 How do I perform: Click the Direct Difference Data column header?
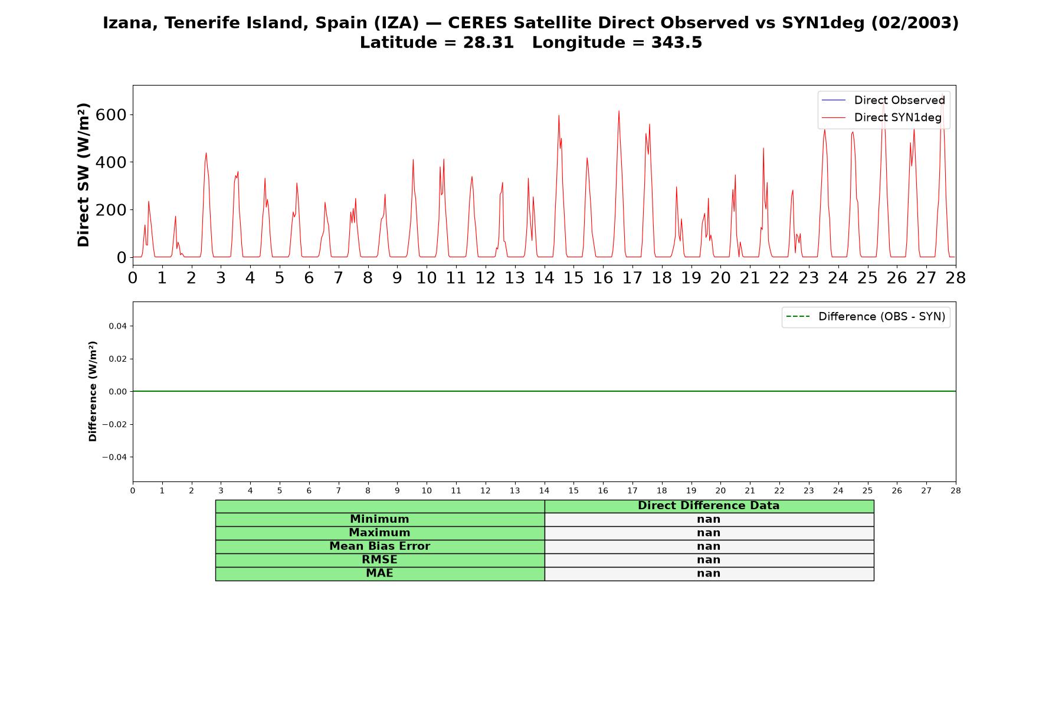point(709,506)
